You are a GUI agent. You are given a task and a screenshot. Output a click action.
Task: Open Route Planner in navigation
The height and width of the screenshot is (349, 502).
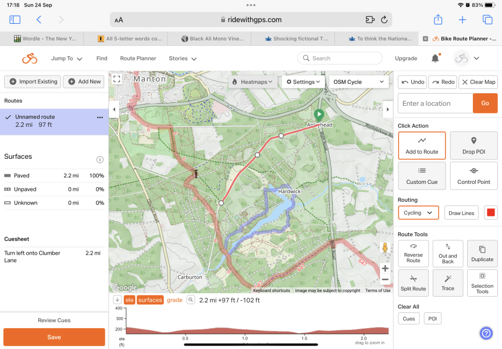tap(138, 58)
